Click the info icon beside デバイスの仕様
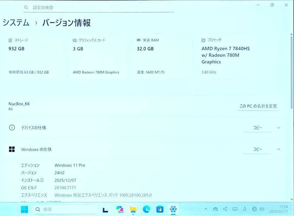Viewport: 294px width, 216px height. pos(12,127)
